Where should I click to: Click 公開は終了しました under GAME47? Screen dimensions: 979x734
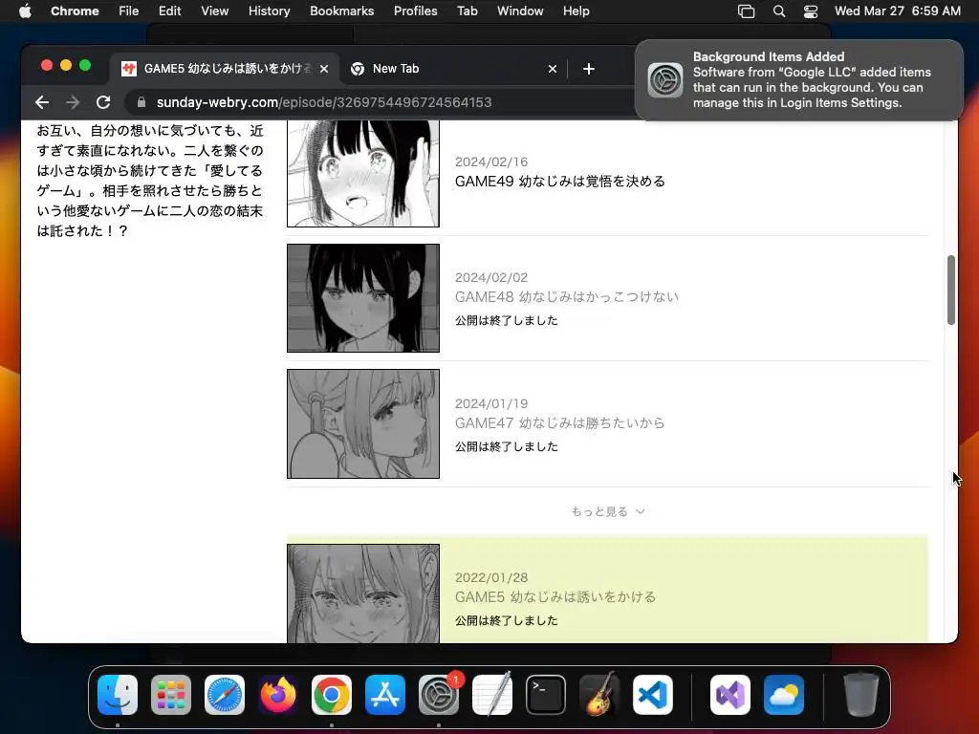[x=507, y=446]
